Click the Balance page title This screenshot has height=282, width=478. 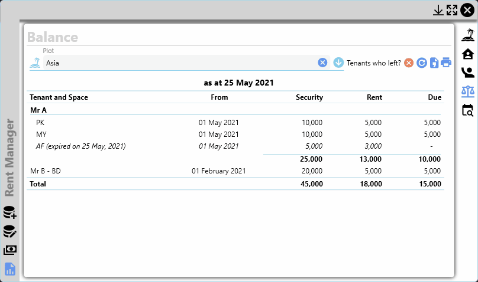coord(53,37)
